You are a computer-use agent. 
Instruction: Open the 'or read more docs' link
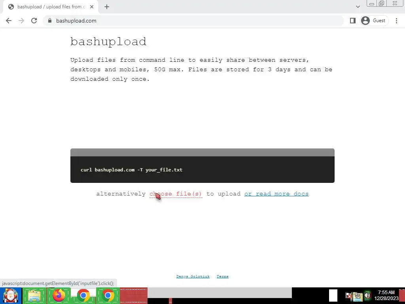coord(276,194)
